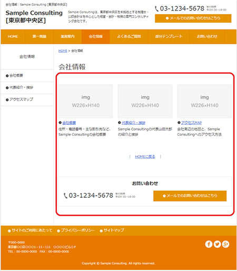
Task: Click the header mail inquiry orange button
Action: (x=193, y=18)
